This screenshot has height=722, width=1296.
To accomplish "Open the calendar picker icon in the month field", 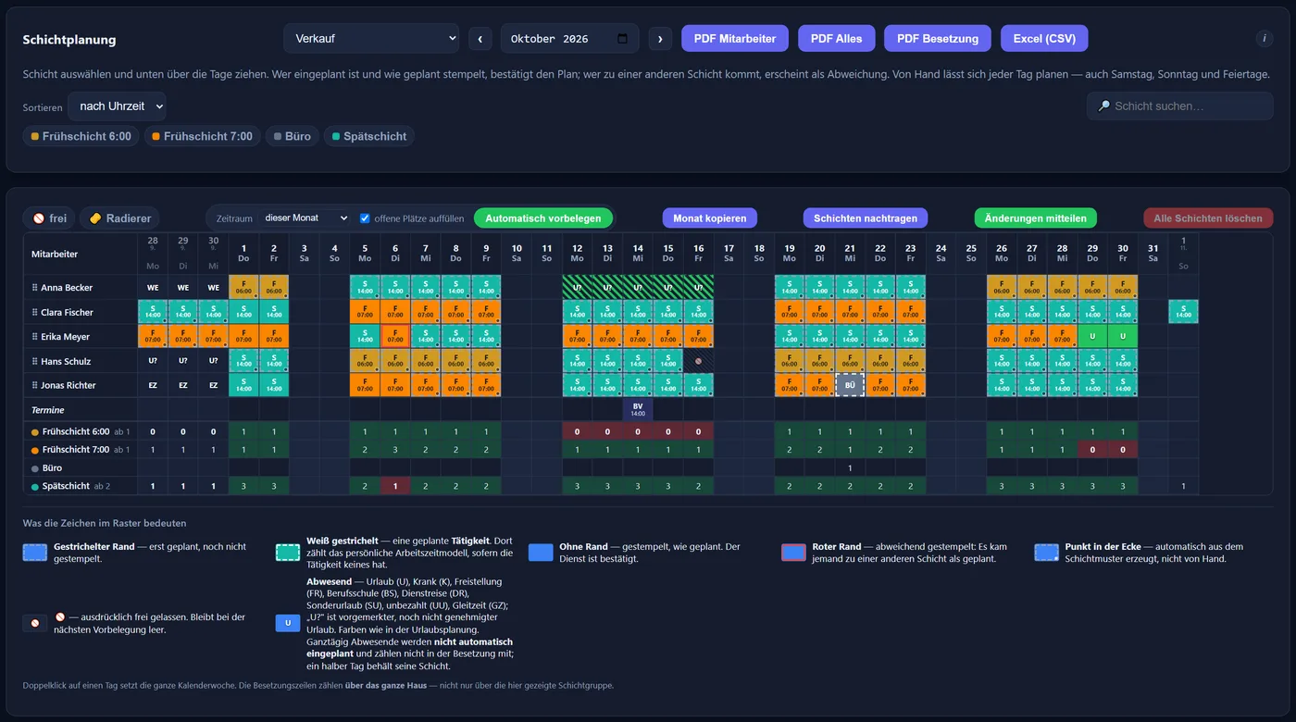I will click(x=622, y=39).
